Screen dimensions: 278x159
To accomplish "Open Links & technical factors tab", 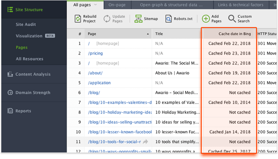I will click(241, 5).
